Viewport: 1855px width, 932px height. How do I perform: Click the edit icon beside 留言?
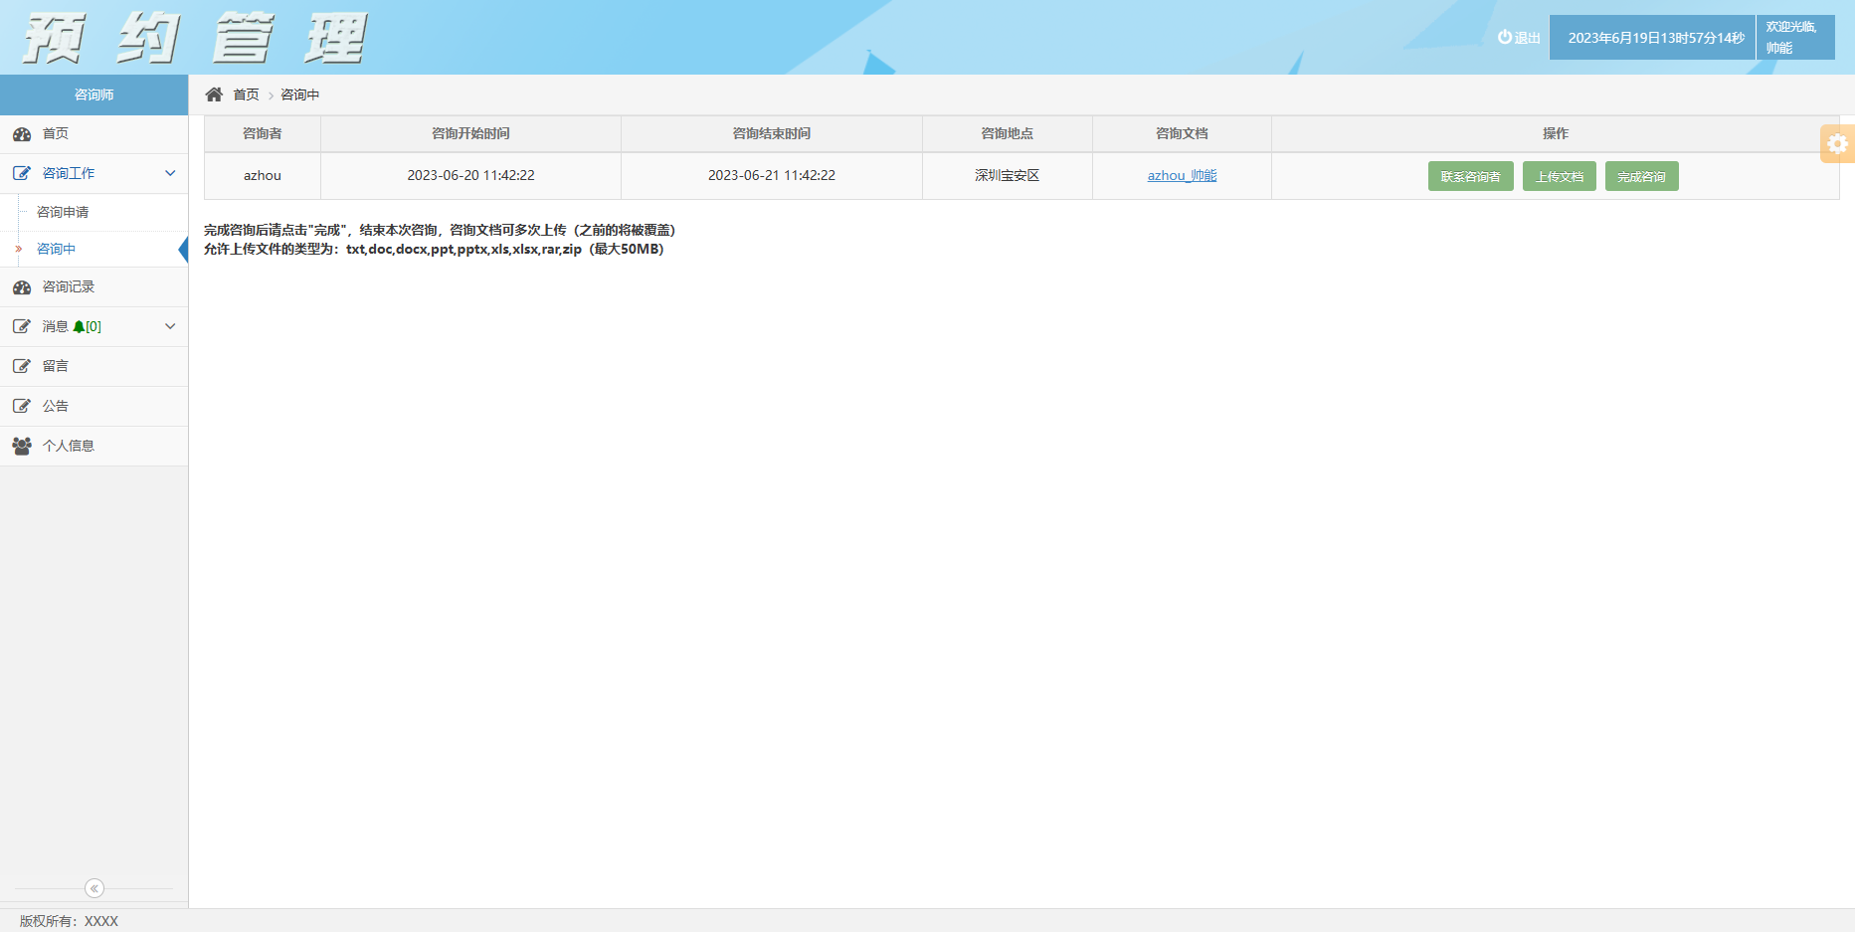(22, 366)
